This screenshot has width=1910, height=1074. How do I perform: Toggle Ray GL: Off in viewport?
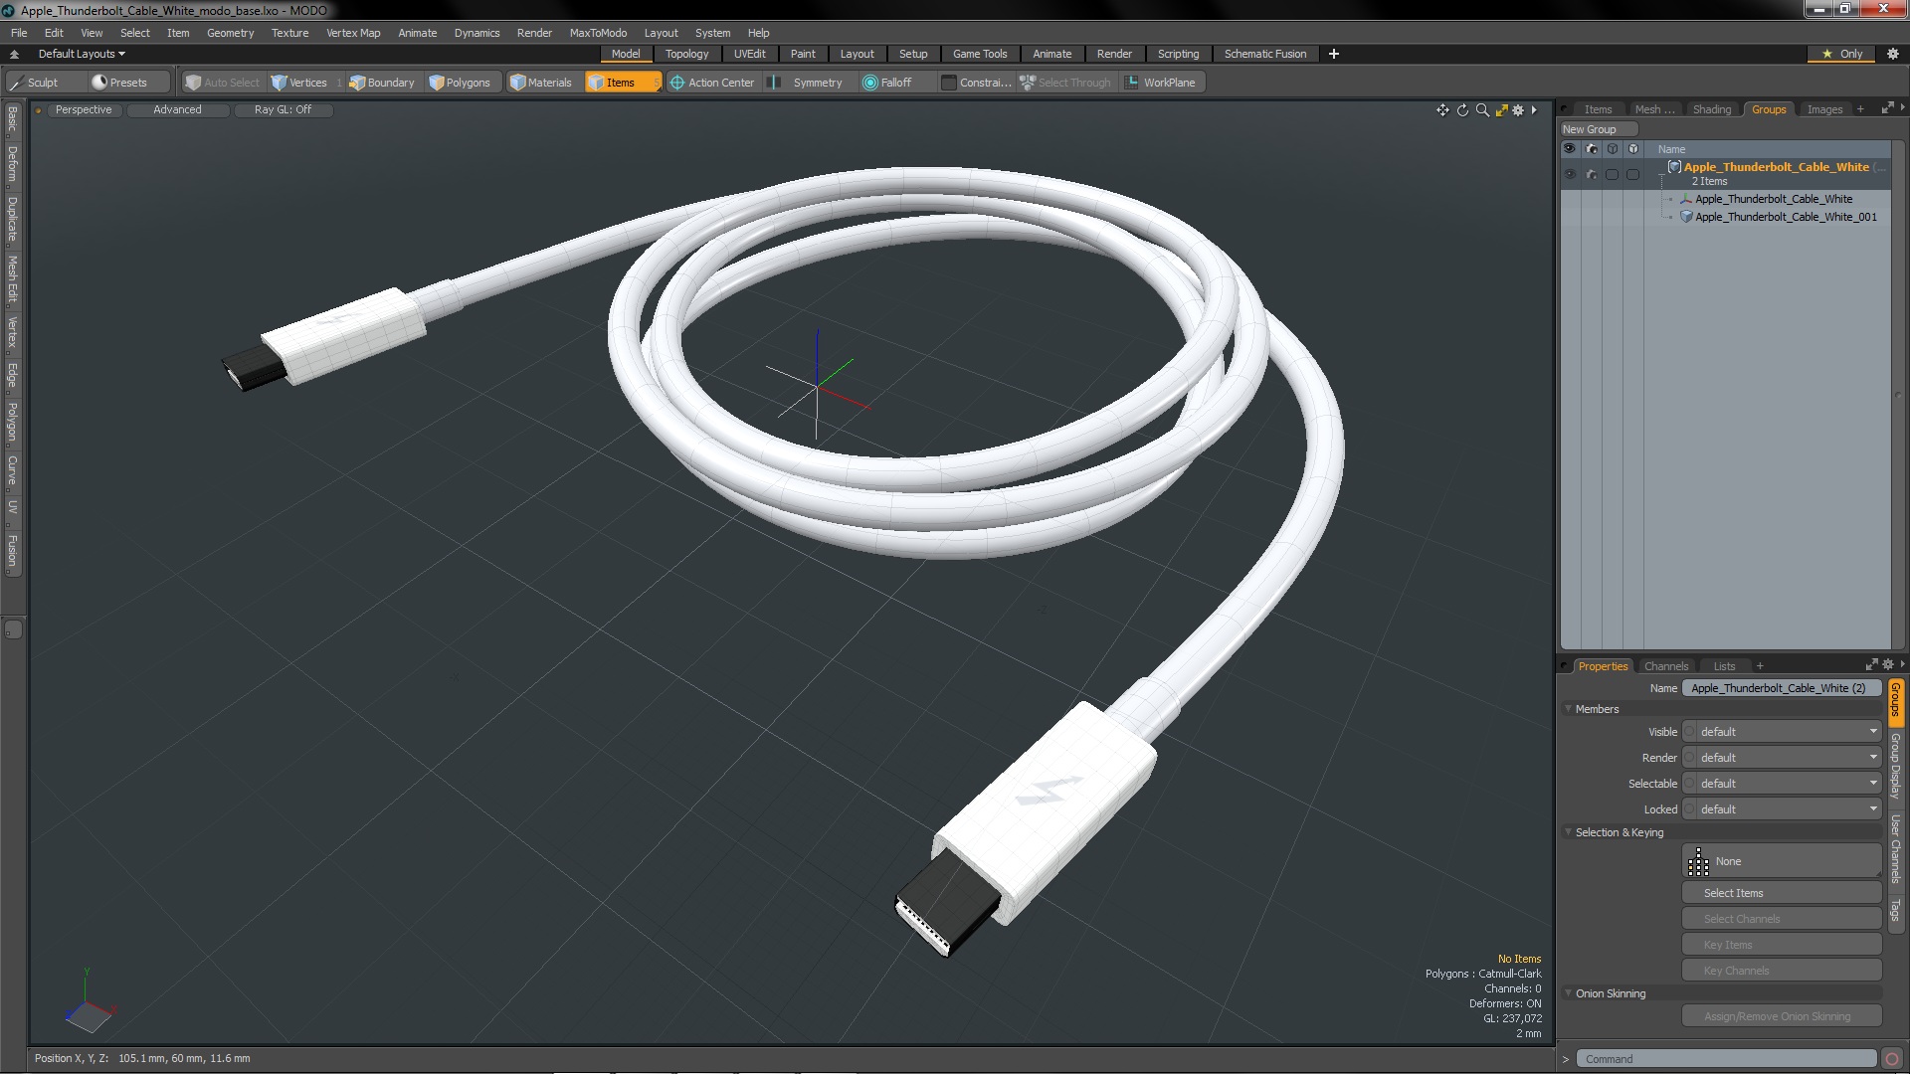(x=283, y=110)
